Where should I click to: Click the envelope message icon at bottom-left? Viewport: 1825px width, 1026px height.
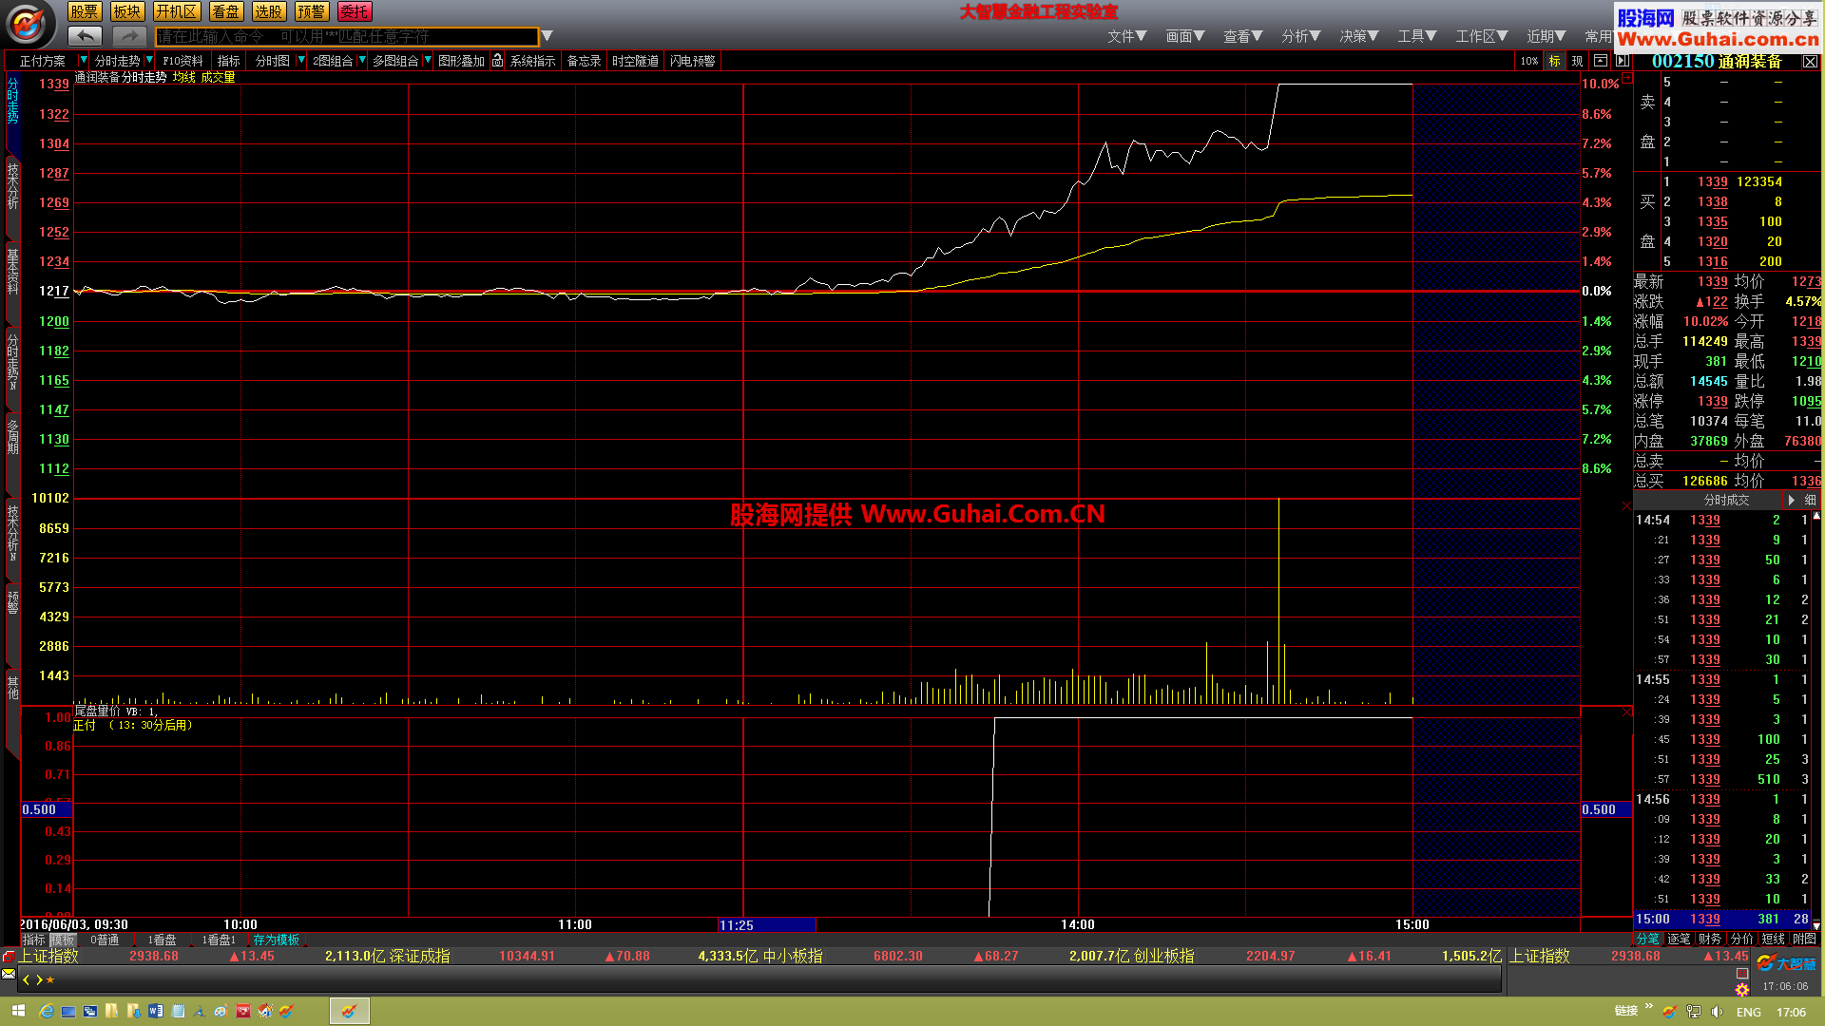pos(9,974)
